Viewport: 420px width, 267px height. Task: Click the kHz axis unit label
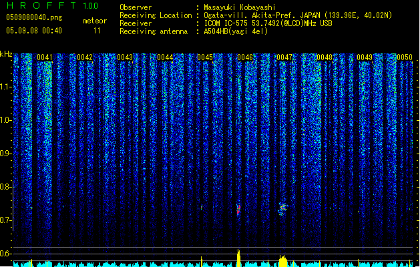[x=6, y=54]
